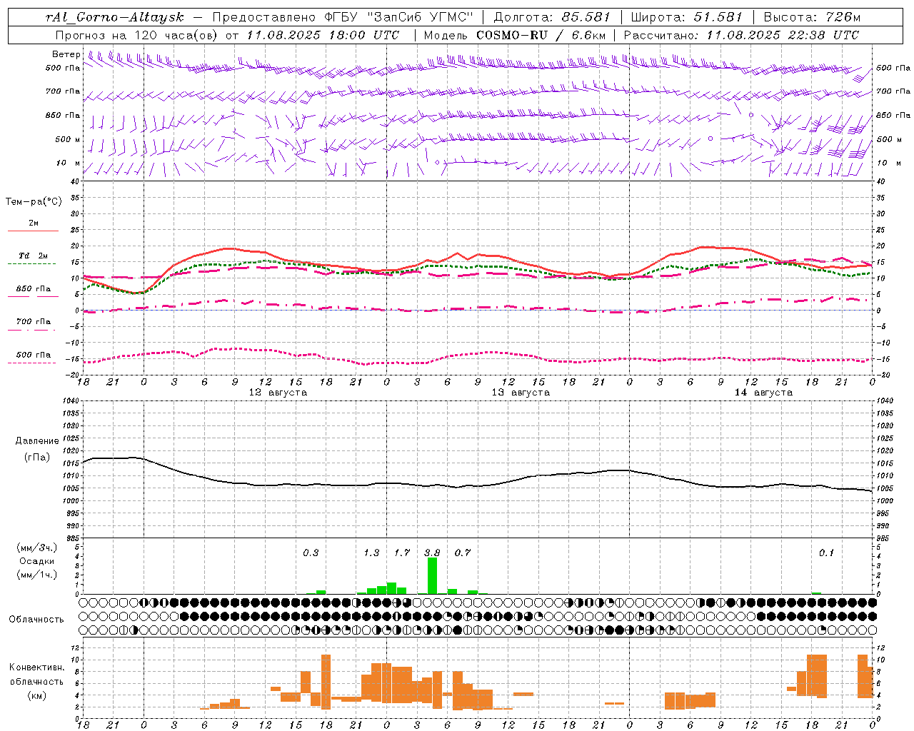
Task: Click the elevation text Высота: 726м
Action: click(812, 17)
